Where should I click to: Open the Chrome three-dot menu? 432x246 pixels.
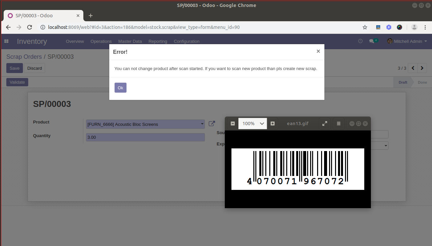click(425, 27)
